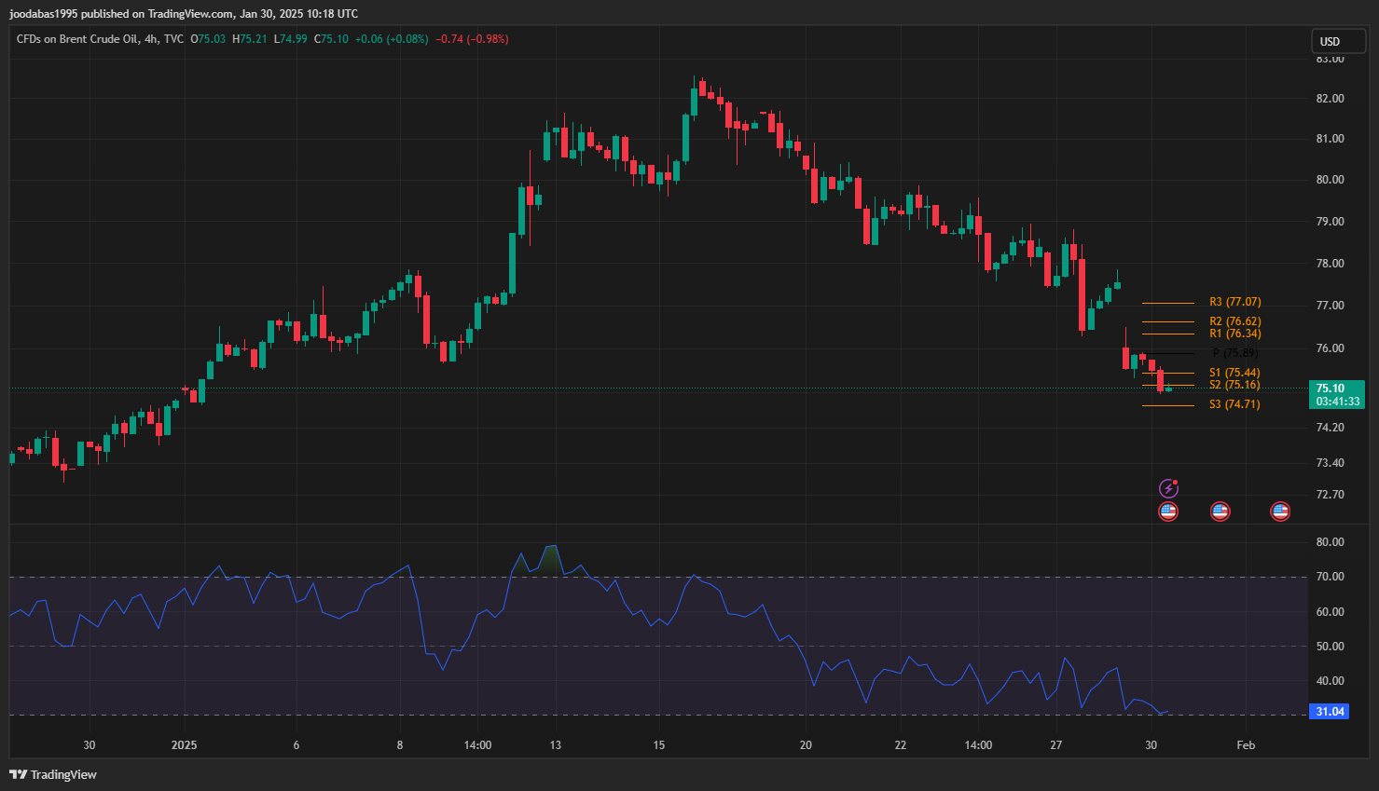This screenshot has width=1379, height=791.
Task: Open the rightmost US flag economic event
Action: pyautogui.click(x=1280, y=511)
